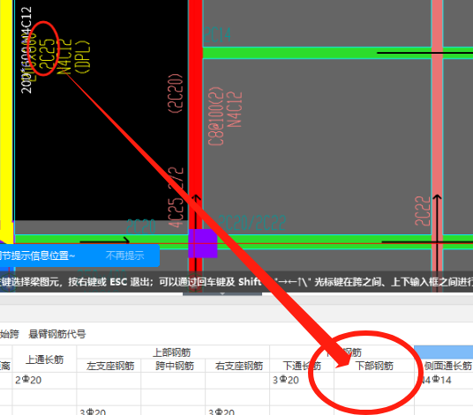Select the N4⌀14 cell under 侧面通长筋
This screenshot has height=415, width=473.
click(444, 381)
